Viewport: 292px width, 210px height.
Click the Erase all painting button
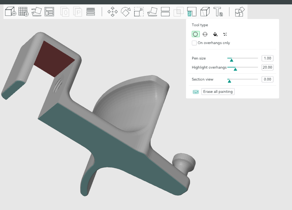coord(218,92)
